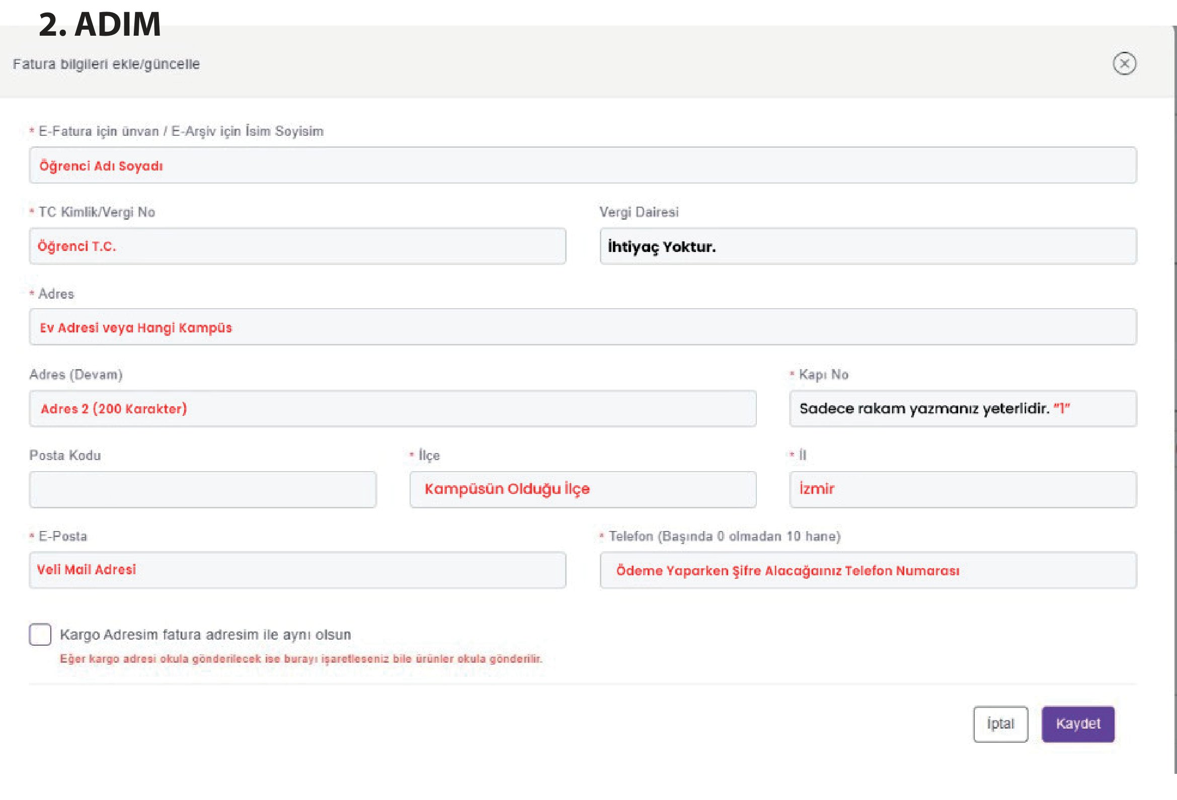Focus the E-Fatura ünvan / İsim Soyisim field

tap(583, 165)
